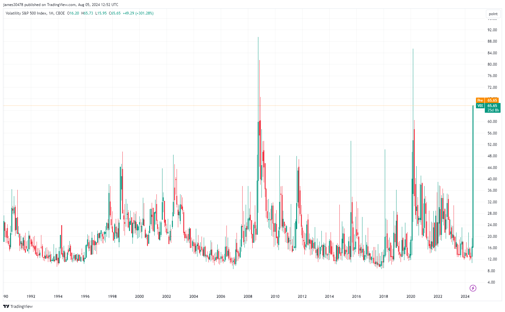Click the 2006 time axis label
505x312 pixels.
(x=221, y=297)
